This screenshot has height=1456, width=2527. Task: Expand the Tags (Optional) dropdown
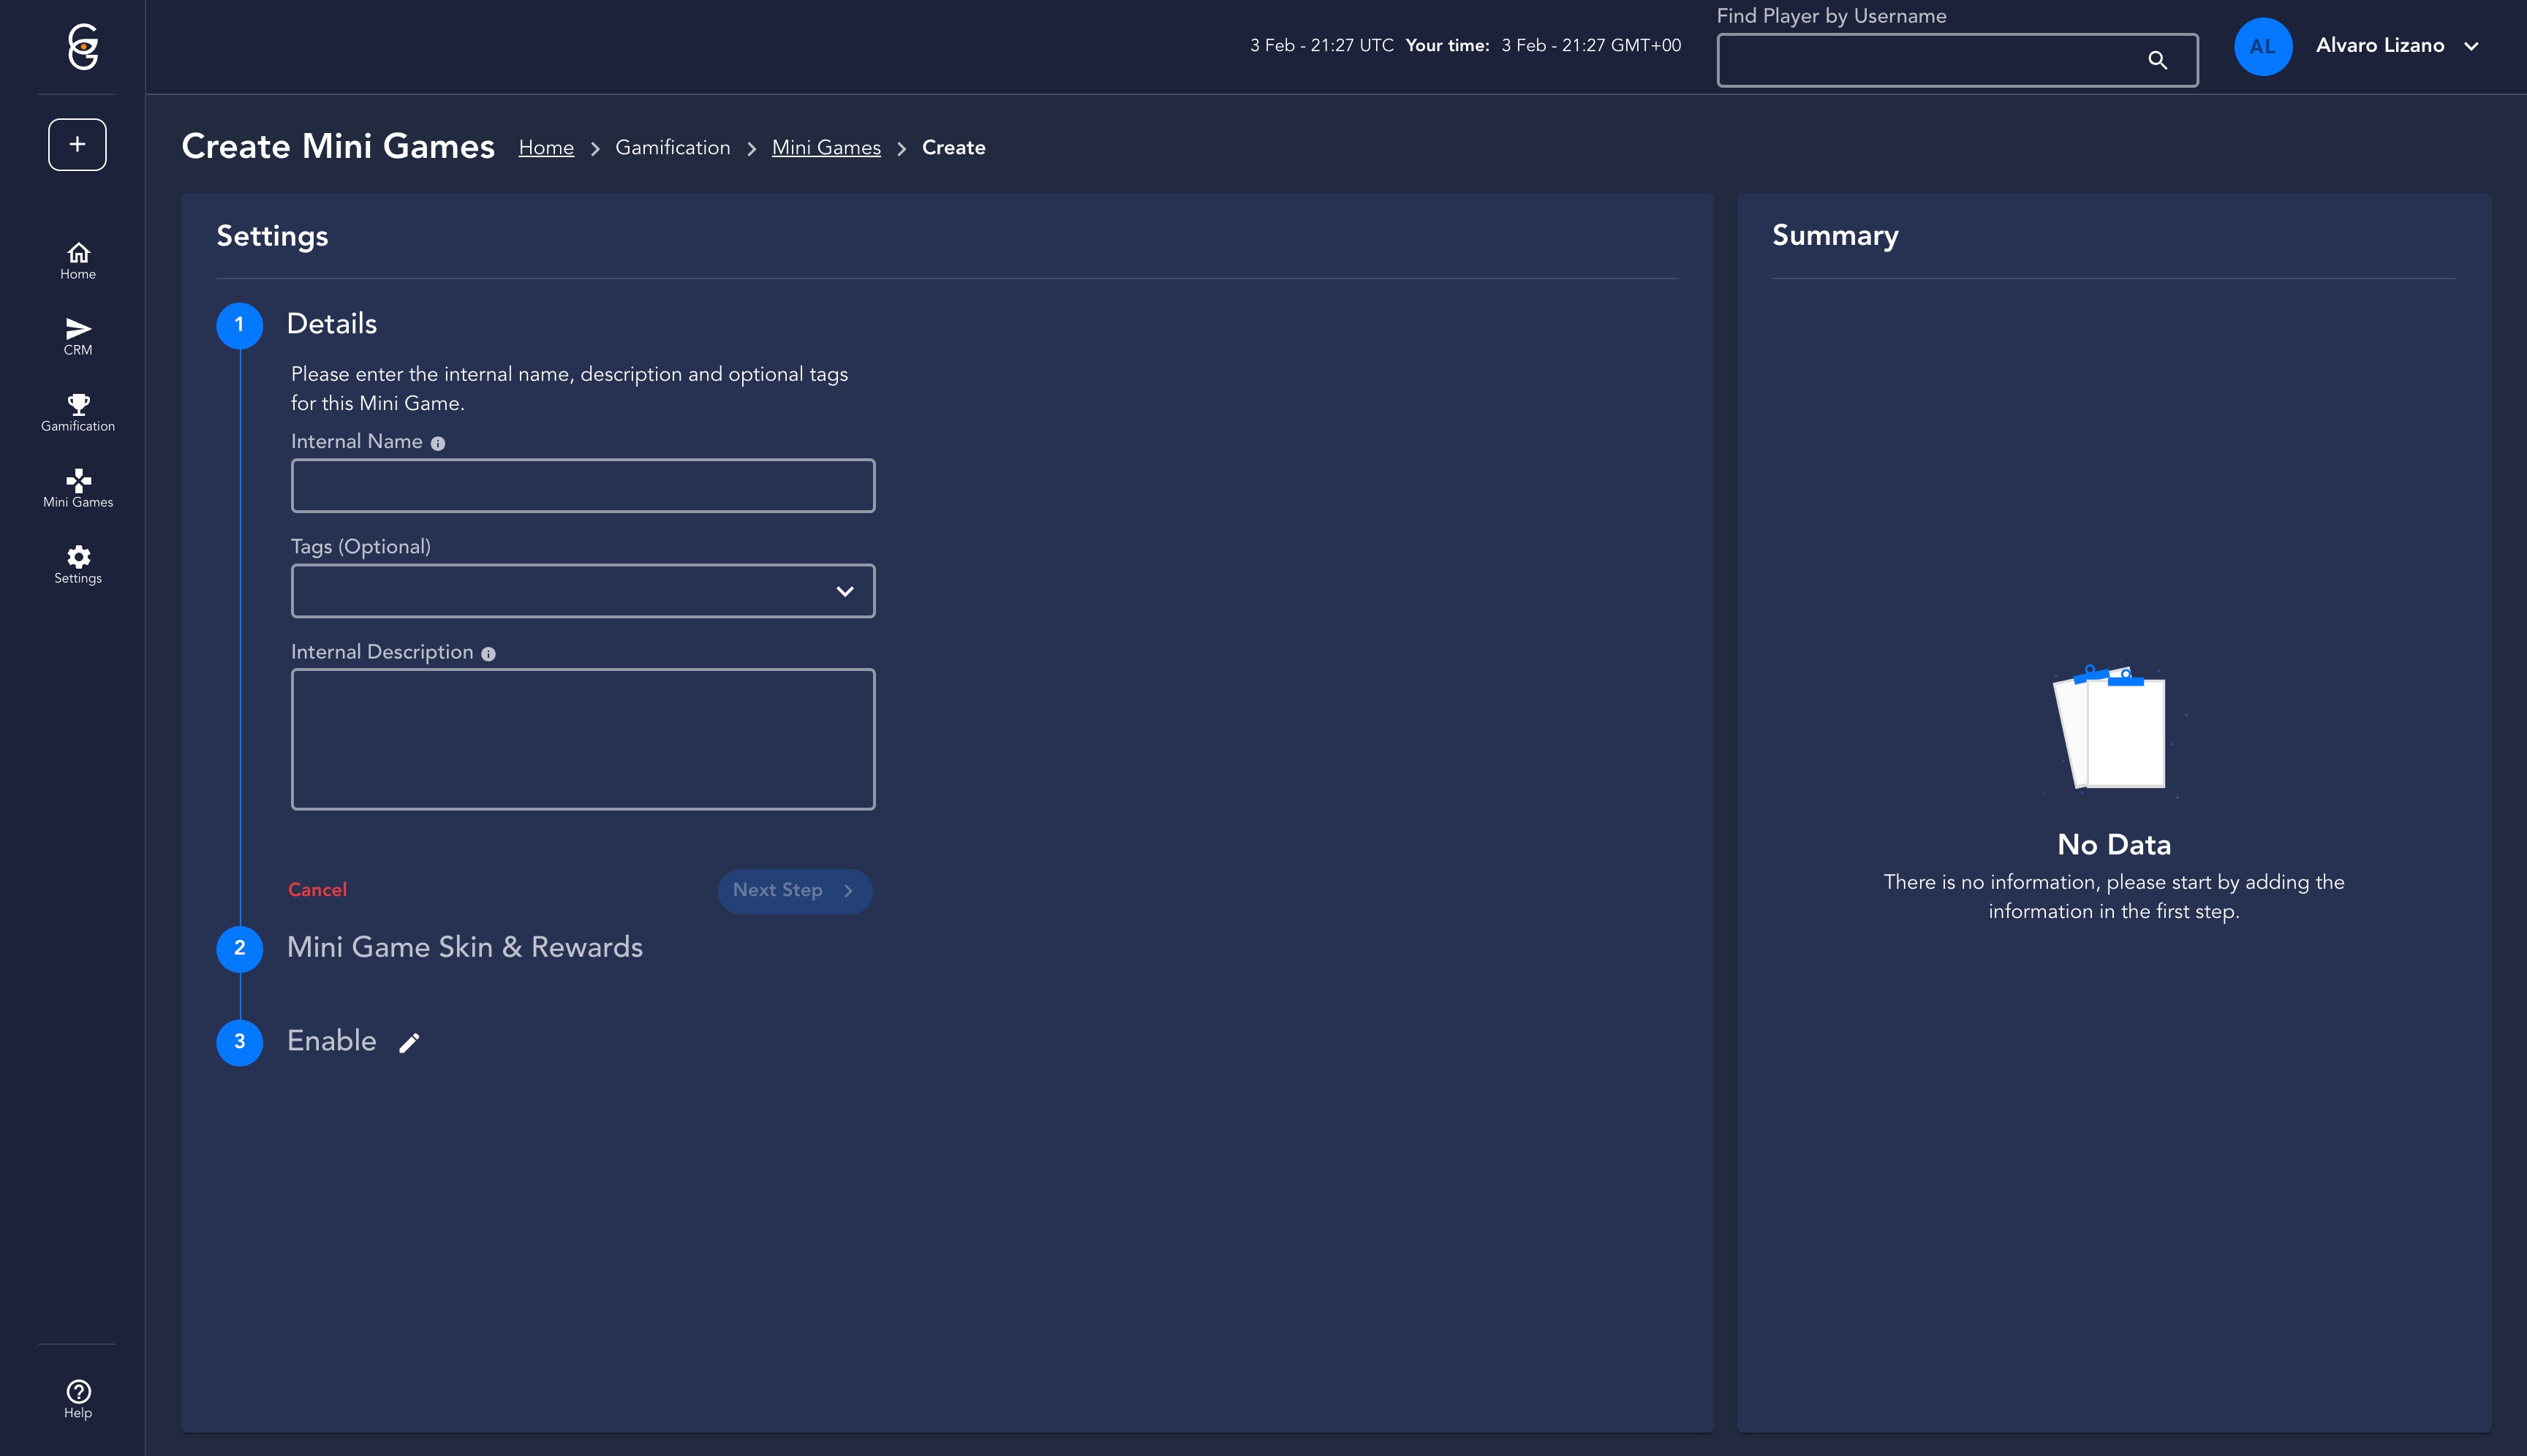tap(845, 591)
